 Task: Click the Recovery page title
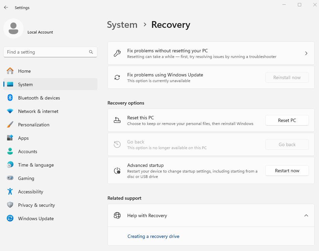coord(171,25)
